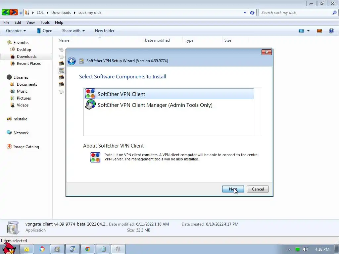
Task: Select LOL in the address breadcrumb
Action: [x=40, y=13]
